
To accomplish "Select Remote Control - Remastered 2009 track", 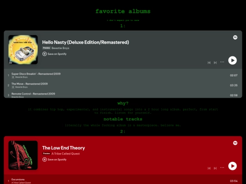I will point(123,95).
